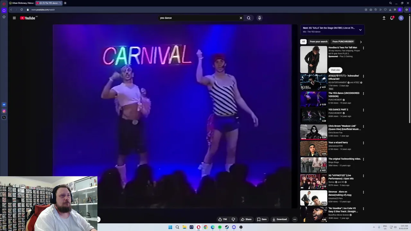Open the Opera sidebar home icon
The image size is (411, 231).
[x=4, y=10]
